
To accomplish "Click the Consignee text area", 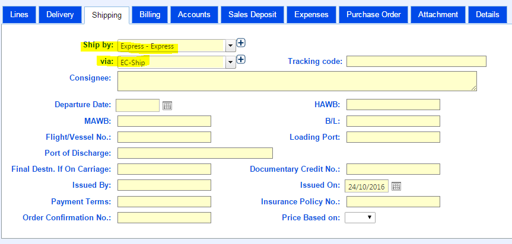I will (297, 81).
